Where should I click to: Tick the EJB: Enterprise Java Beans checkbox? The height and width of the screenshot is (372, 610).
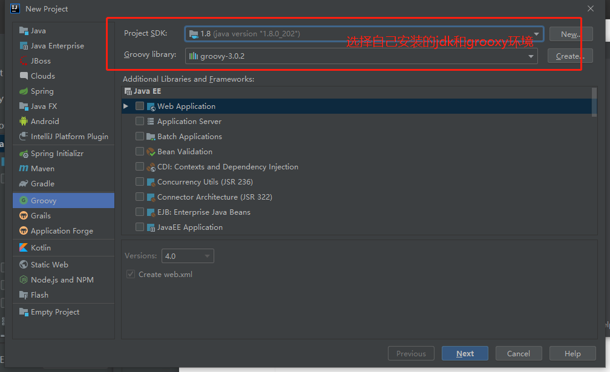coord(140,212)
